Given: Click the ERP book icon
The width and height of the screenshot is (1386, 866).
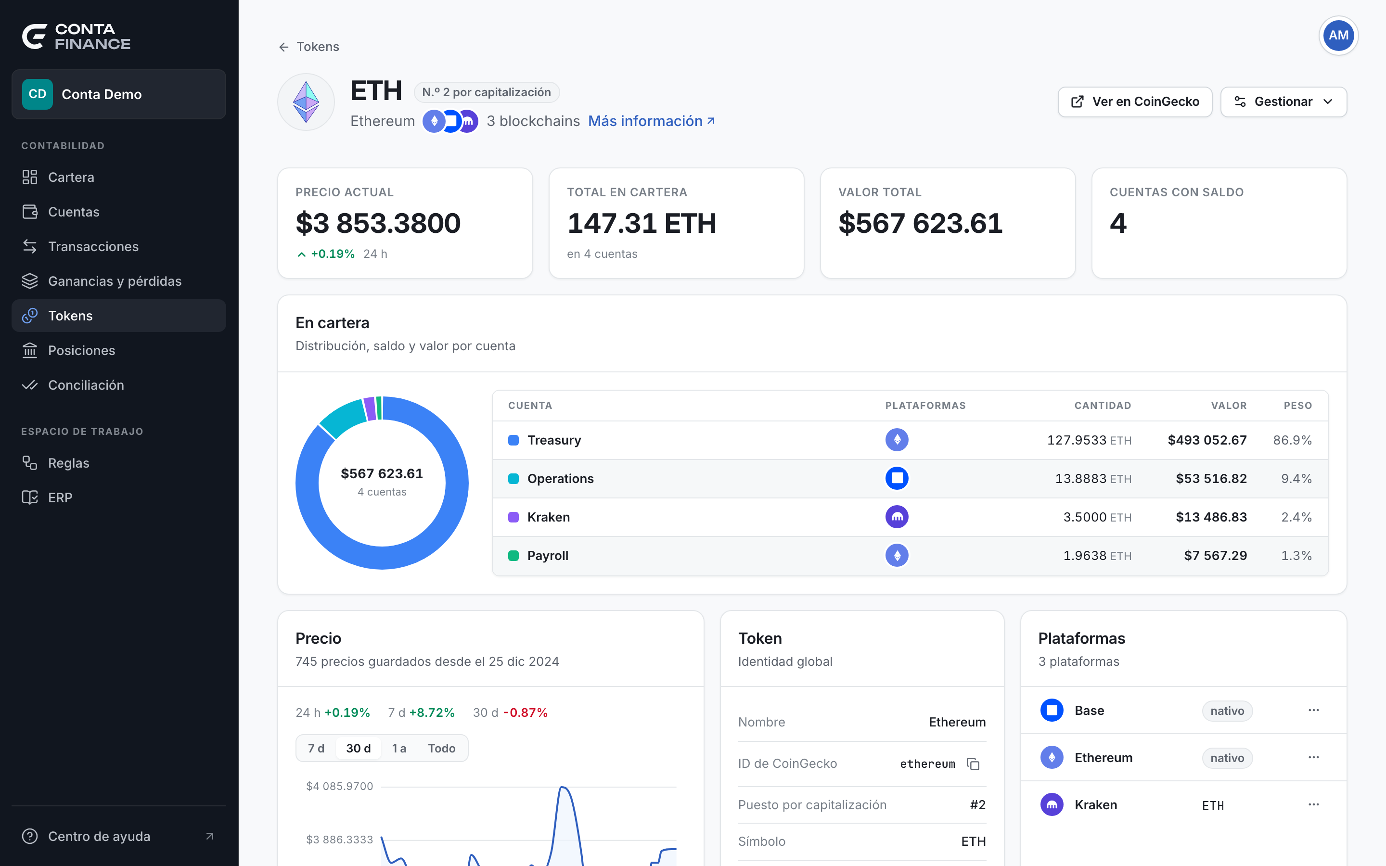Looking at the screenshot, I should (30, 498).
